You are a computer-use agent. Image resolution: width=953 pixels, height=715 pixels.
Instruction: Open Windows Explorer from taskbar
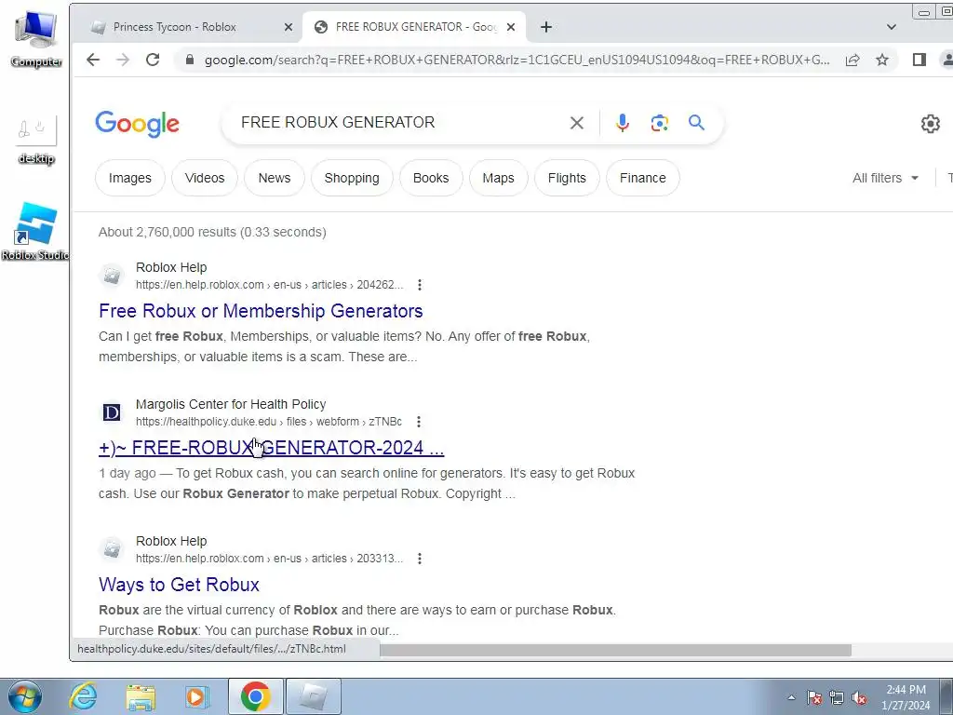tap(141, 696)
